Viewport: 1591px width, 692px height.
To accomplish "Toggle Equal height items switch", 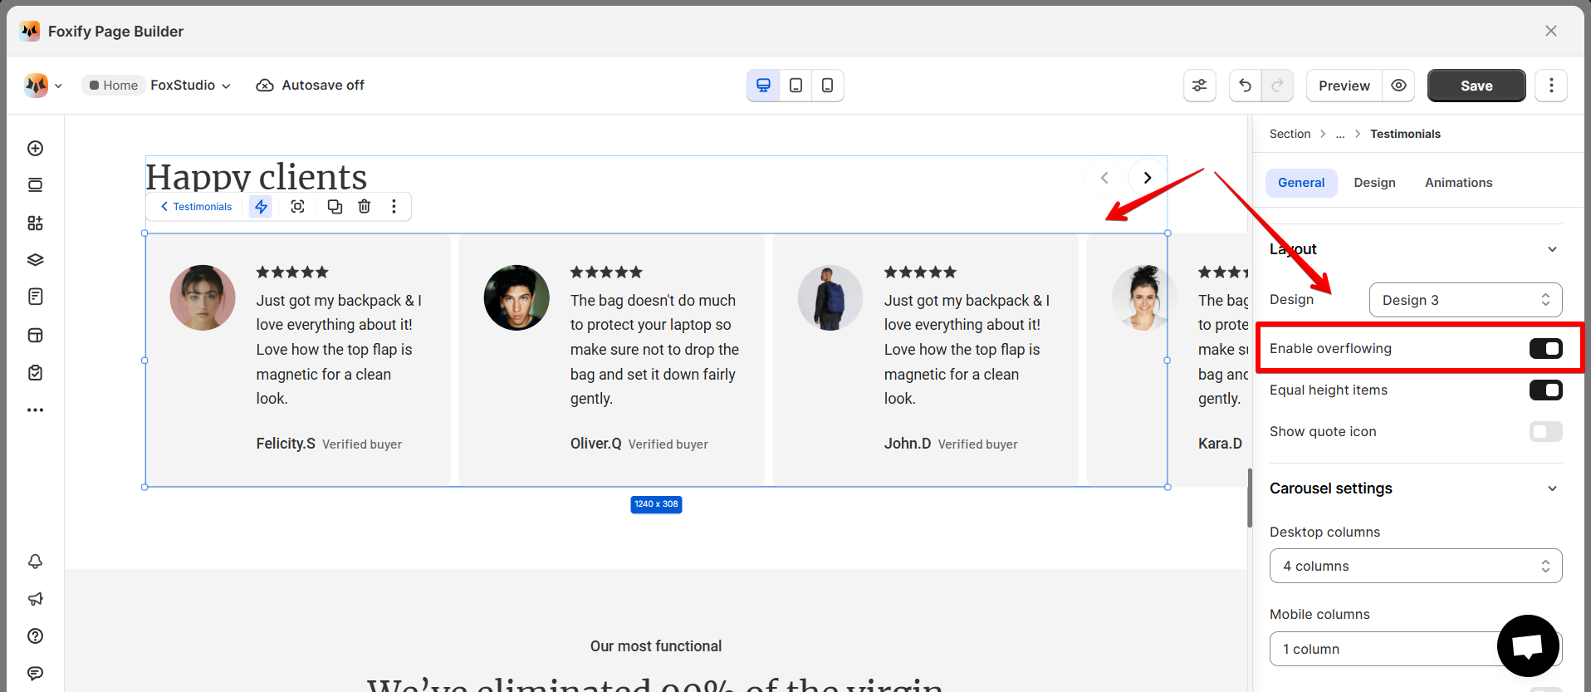I will [x=1545, y=390].
